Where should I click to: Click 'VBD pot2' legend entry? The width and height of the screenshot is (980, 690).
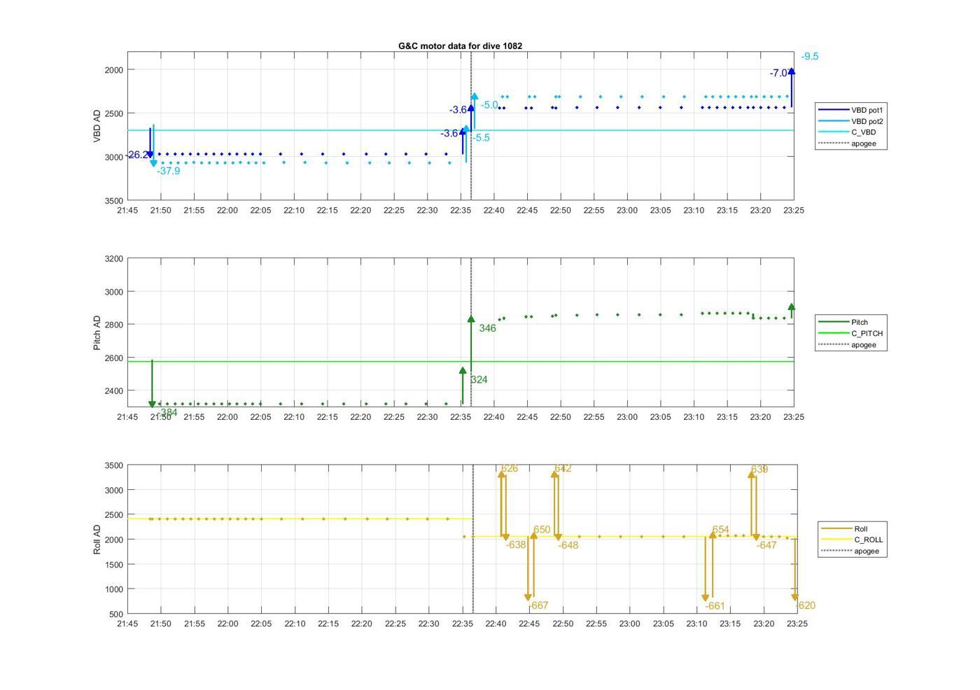867,121
